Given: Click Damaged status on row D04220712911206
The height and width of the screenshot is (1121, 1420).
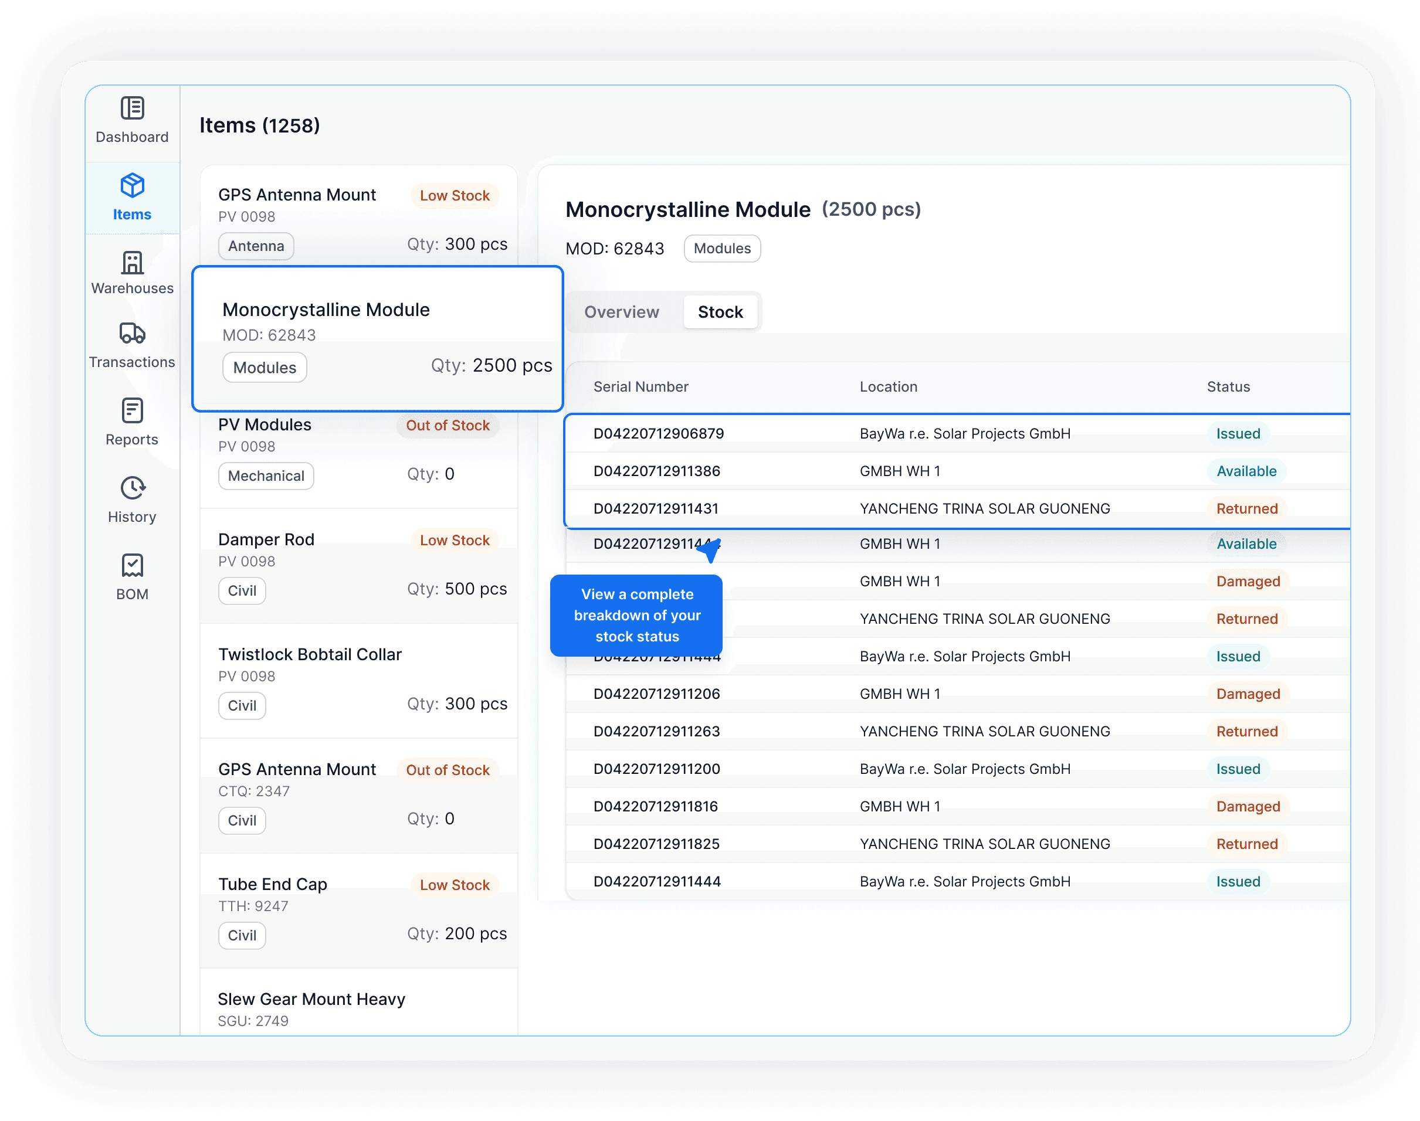Looking at the screenshot, I should [x=1248, y=694].
